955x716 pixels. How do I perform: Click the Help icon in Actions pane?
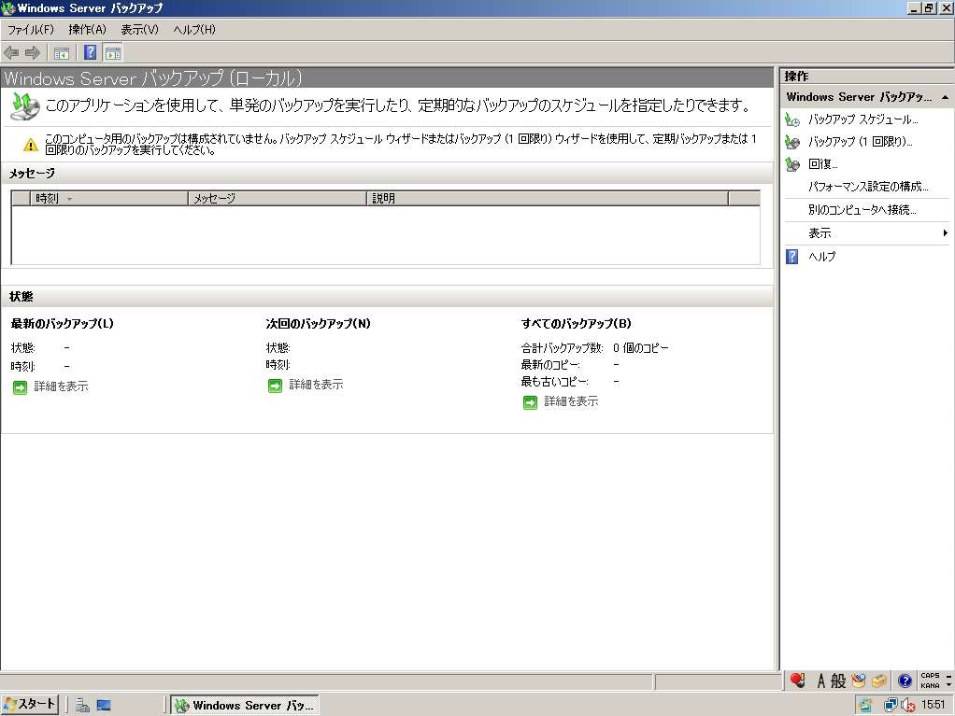[791, 257]
